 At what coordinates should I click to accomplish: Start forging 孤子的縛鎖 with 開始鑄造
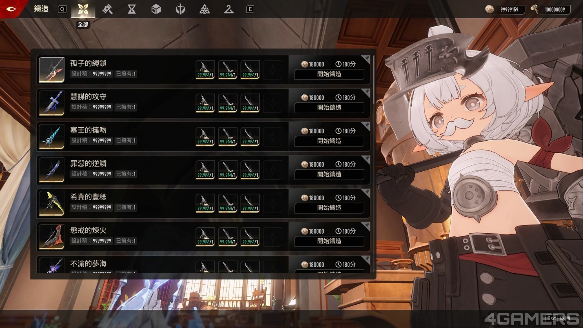pos(329,74)
